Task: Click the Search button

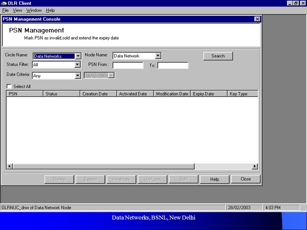Action: point(218,56)
